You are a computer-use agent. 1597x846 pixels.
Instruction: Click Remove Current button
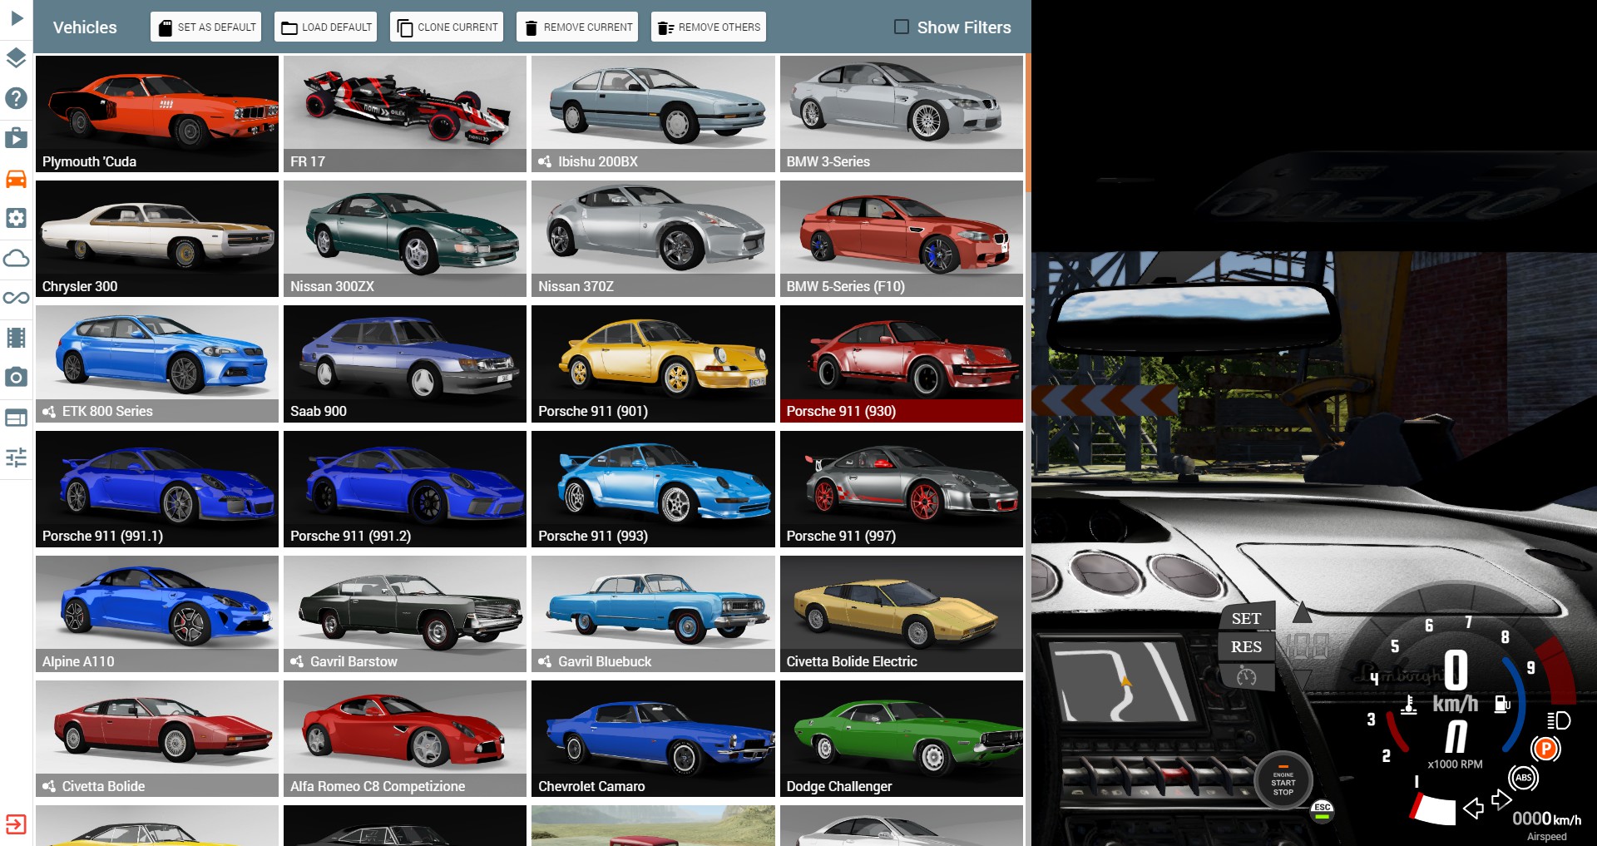click(577, 27)
